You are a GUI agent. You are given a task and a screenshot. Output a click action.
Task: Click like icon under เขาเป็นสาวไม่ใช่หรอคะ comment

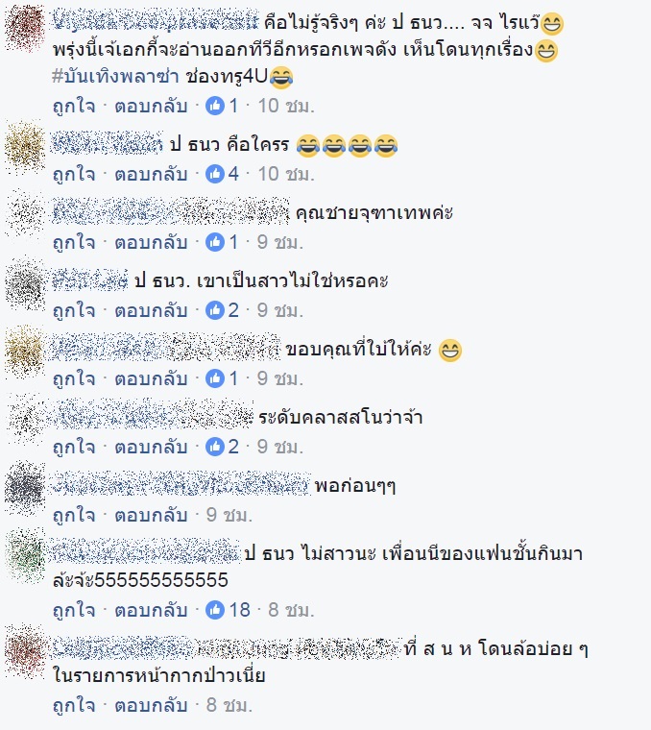(x=215, y=310)
